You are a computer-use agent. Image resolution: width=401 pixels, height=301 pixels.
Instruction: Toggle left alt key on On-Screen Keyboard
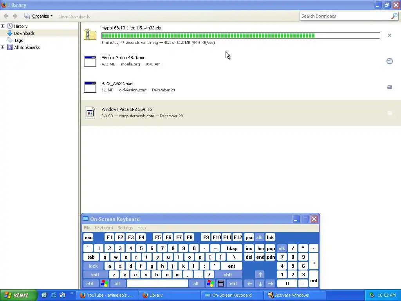(117, 283)
